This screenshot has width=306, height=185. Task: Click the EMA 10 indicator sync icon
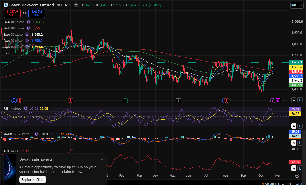pos(27,47)
